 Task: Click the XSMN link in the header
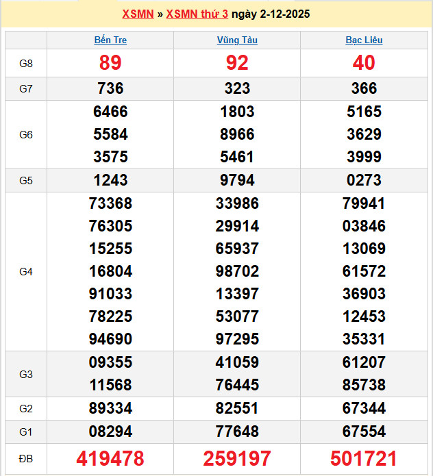click(138, 14)
